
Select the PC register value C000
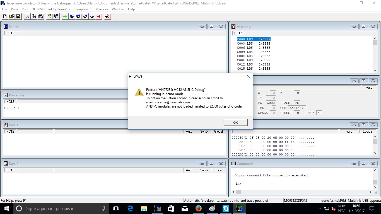point(271,103)
